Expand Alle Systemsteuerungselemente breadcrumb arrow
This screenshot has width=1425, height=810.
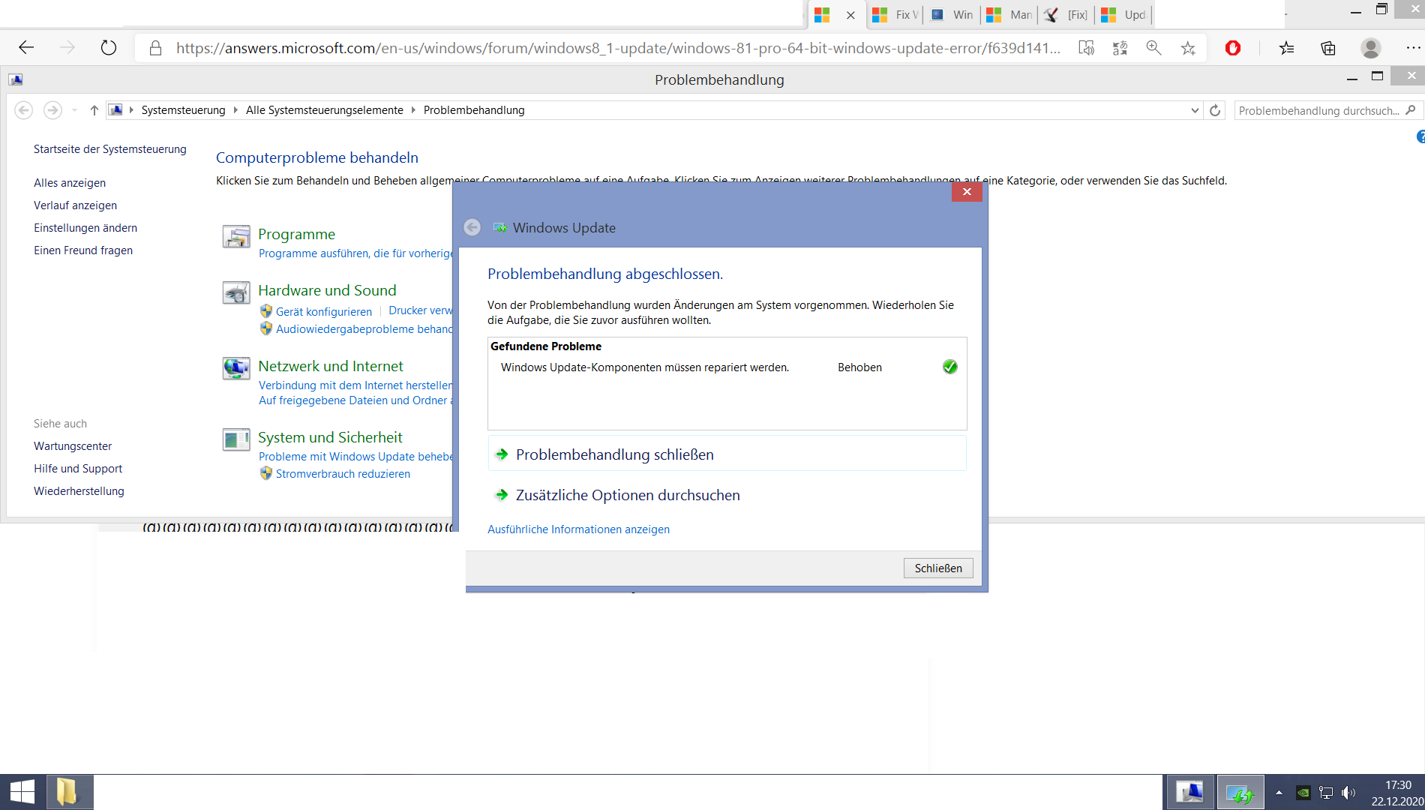tap(413, 110)
